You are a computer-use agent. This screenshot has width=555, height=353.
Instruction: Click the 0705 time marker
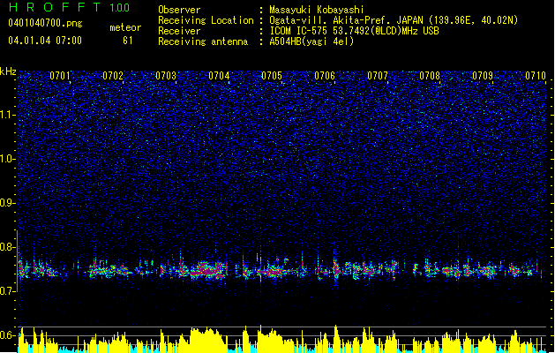pos(272,76)
